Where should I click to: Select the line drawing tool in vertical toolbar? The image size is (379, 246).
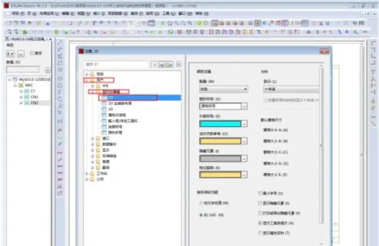(60, 43)
